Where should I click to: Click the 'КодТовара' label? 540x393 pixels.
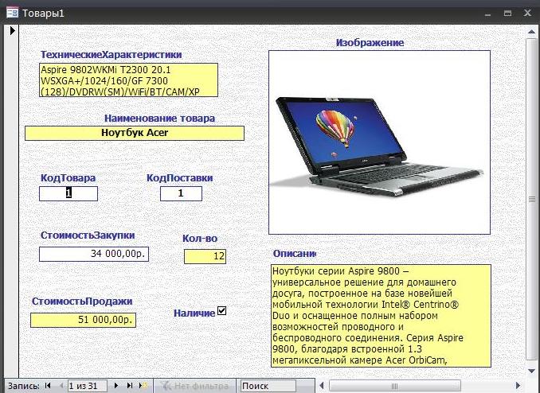68,178
